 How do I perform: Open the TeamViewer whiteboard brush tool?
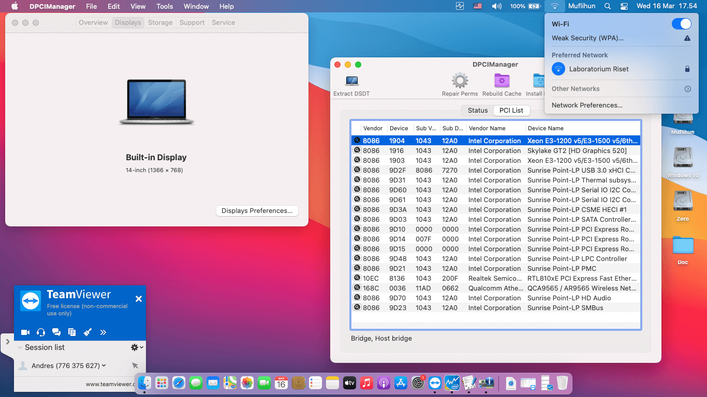click(87, 332)
